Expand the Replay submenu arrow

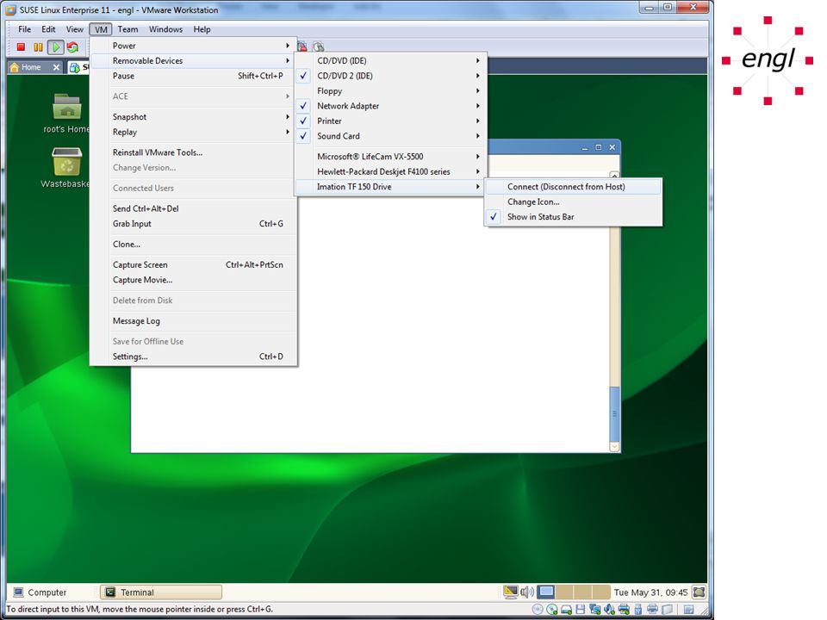pyautogui.click(x=288, y=132)
